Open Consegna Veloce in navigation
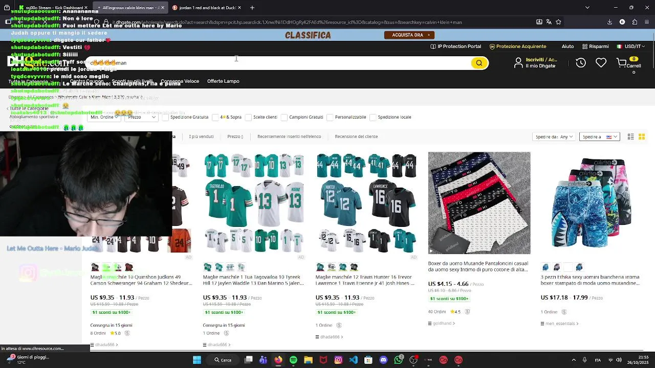Viewport: 655px width, 368px height. coord(180,81)
